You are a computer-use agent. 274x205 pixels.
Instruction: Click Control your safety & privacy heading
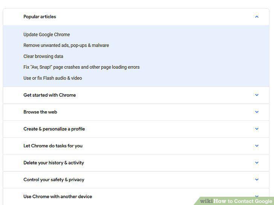point(54,180)
